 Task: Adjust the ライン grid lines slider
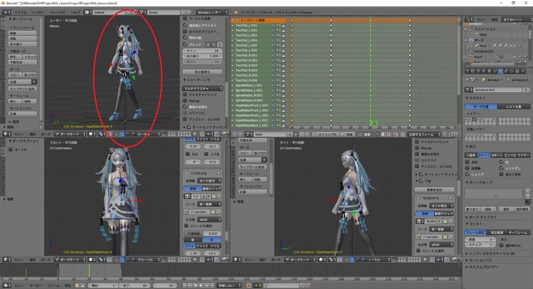202,51
